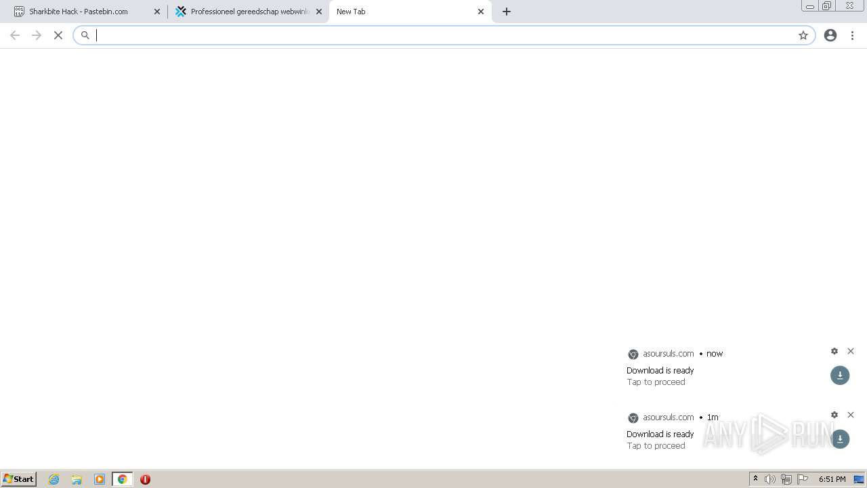
Task: Open the Chrome profile menu
Action: (830, 35)
